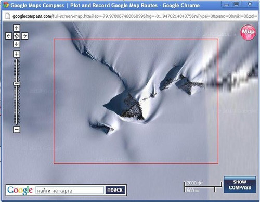Zoom in with the plus button
Screen dimensions: 260x202
coord(17,54)
